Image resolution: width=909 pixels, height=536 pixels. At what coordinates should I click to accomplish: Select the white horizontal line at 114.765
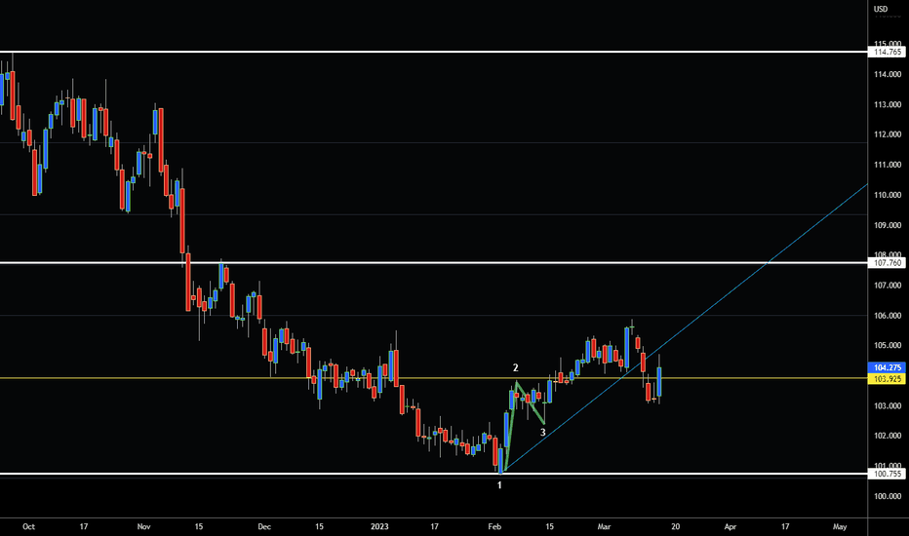434,53
